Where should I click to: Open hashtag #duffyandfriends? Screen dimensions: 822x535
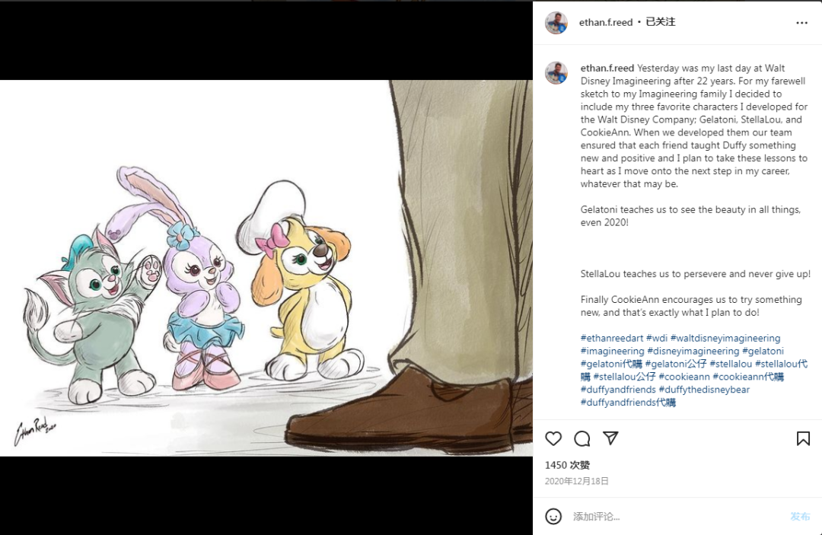618,390
